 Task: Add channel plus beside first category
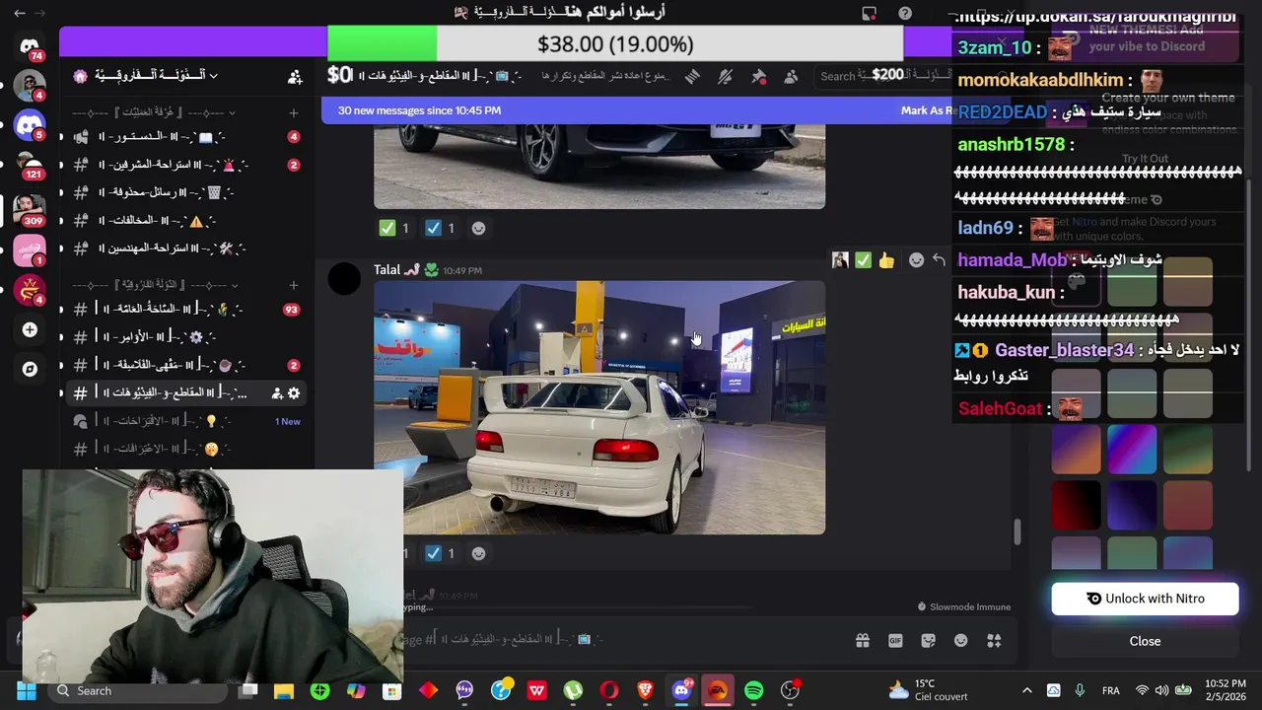293,112
